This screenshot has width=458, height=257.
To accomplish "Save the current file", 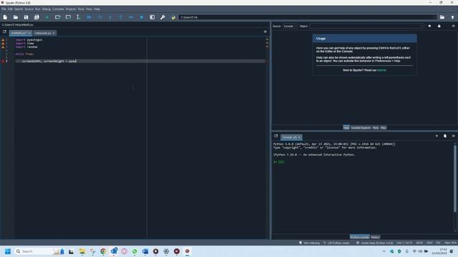I will point(26,17).
